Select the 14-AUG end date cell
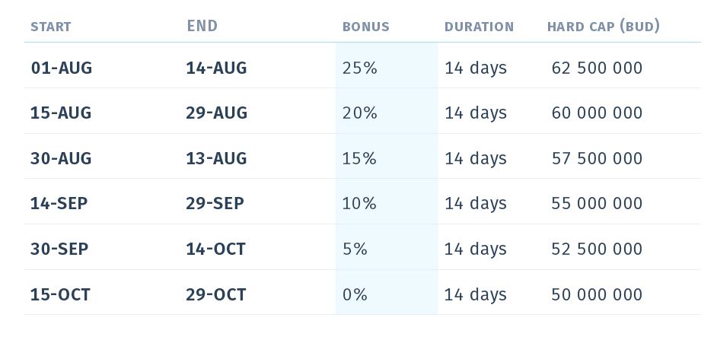The height and width of the screenshot is (340, 717). (x=216, y=68)
